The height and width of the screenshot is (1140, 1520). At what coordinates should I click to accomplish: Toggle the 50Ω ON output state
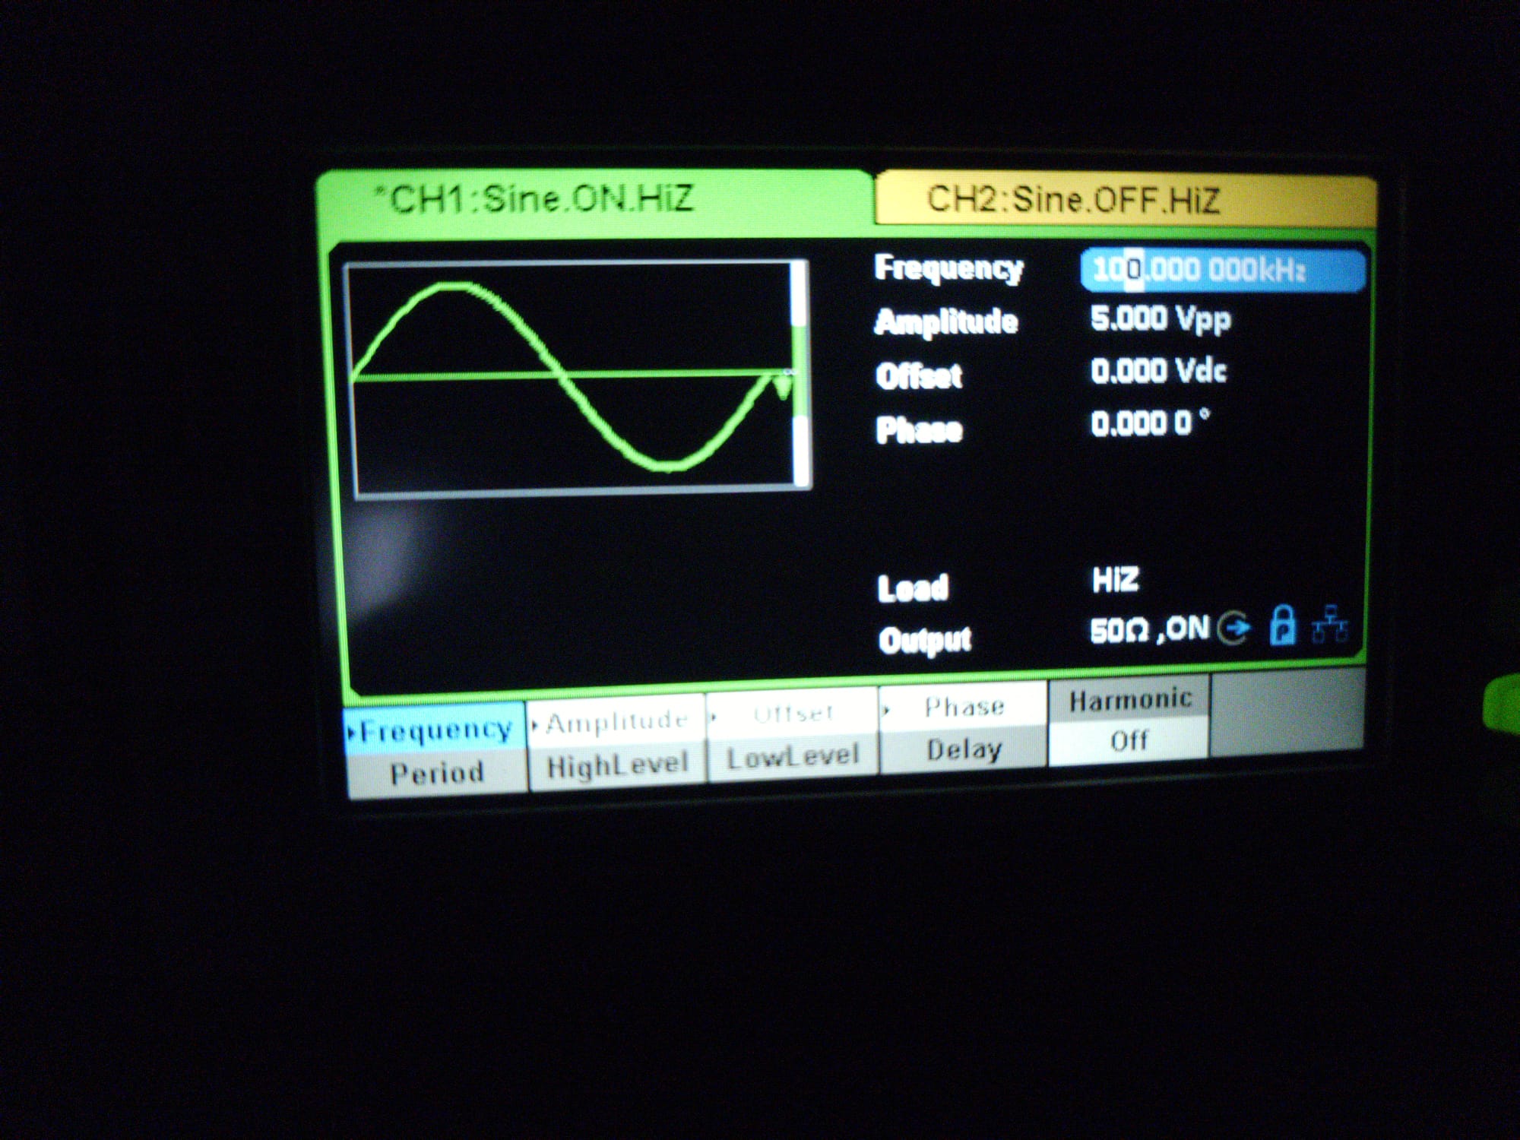1149,630
